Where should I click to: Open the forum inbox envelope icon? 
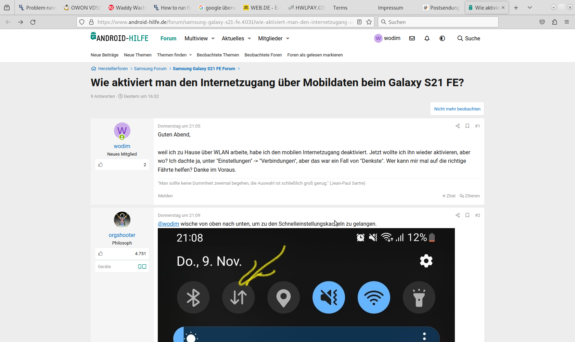(412, 38)
